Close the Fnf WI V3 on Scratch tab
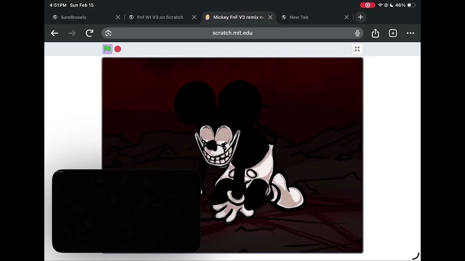The image size is (465, 261). 194,17
